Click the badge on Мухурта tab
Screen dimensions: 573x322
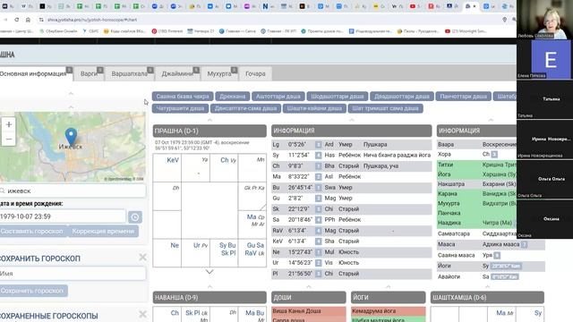[234, 70]
